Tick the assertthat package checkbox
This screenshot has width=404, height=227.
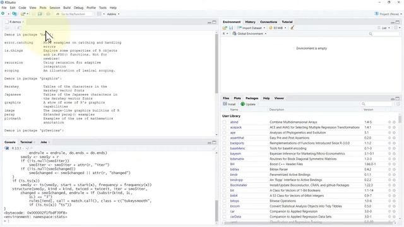click(225, 138)
